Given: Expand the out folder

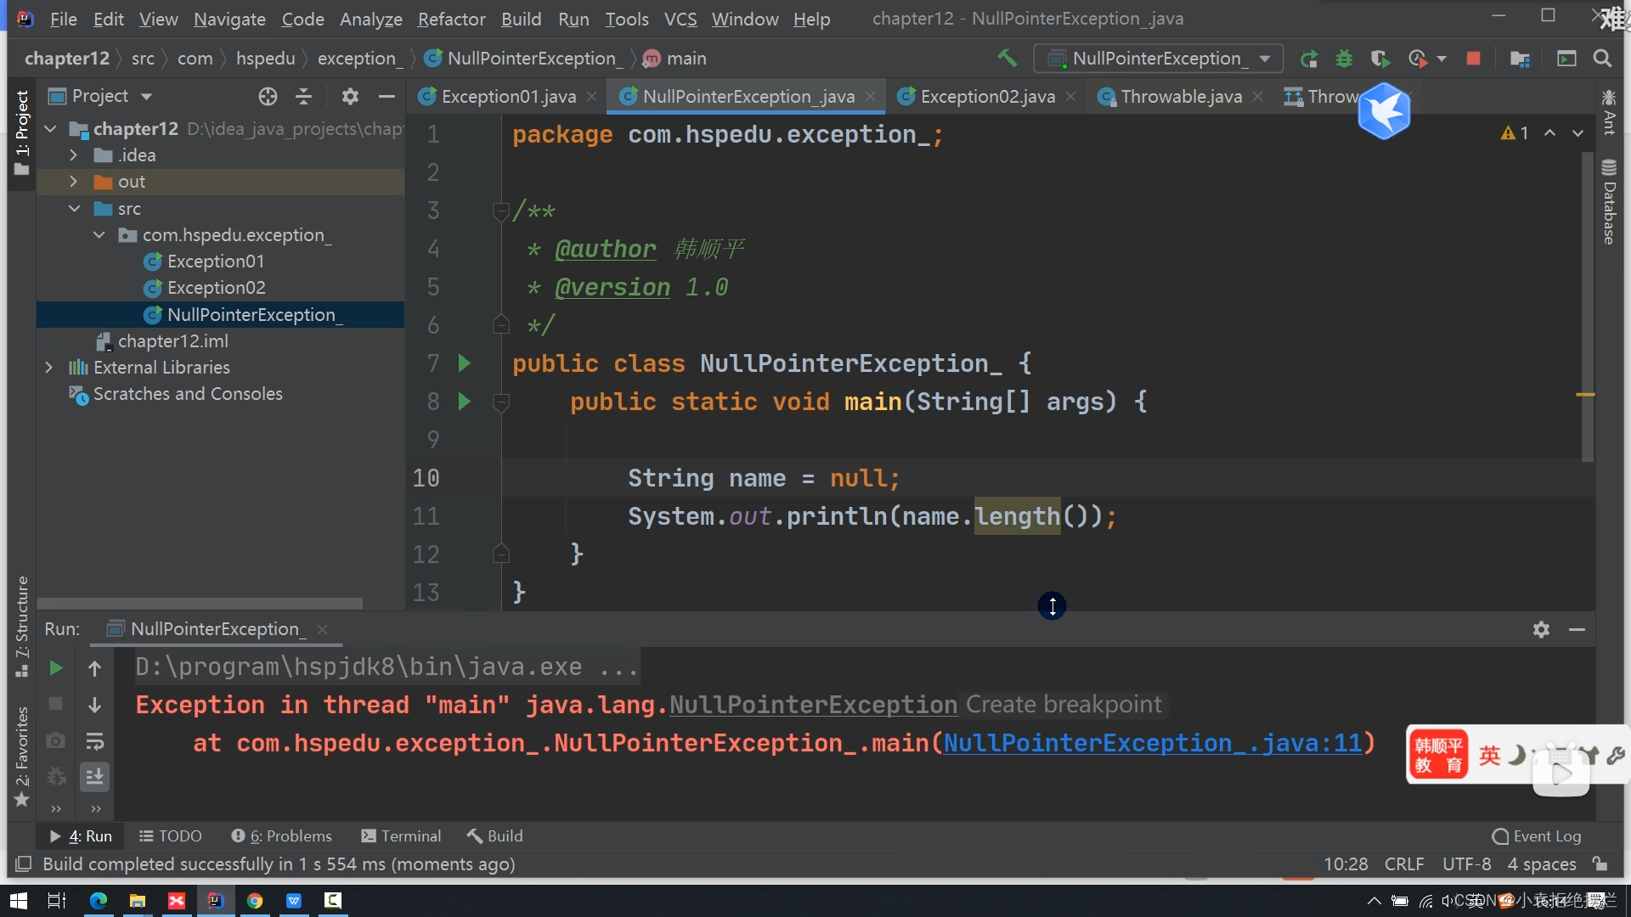Looking at the screenshot, I should click(x=74, y=182).
